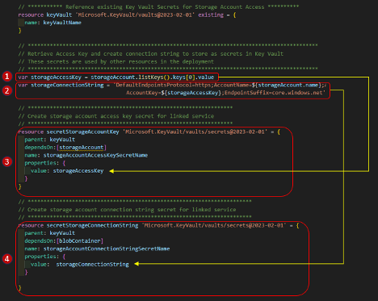
Task: Select comment 'Create storage account access key secret for linked service'
Action: coord(120,116)
